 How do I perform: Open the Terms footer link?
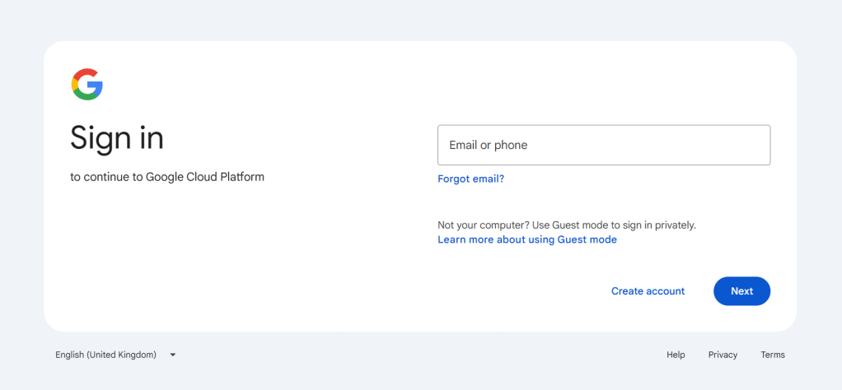[773, 355]
